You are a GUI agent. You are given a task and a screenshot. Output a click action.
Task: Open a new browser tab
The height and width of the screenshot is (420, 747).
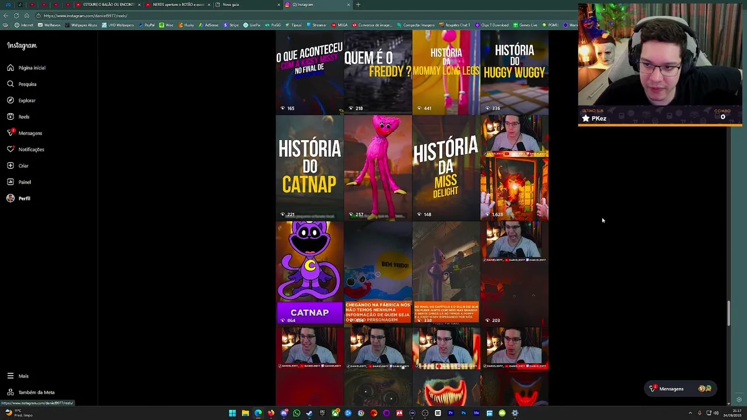(x=358, y=5)
